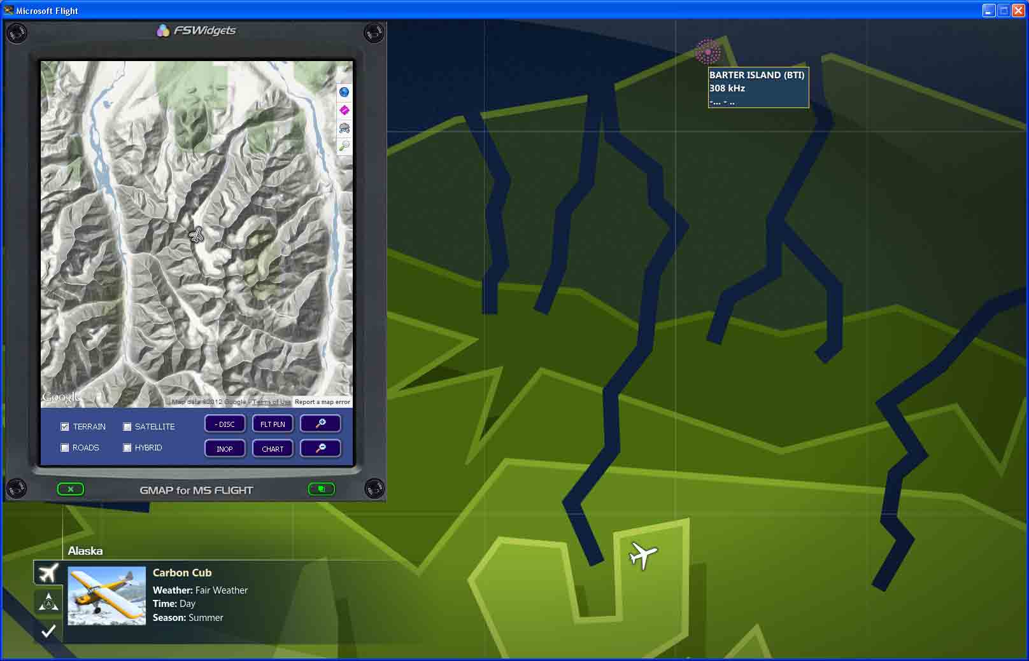Zoom out with the magnifier minus button
Image resolution: width=1029 pixels, height=661 pixels.
[x=320, y=449]
